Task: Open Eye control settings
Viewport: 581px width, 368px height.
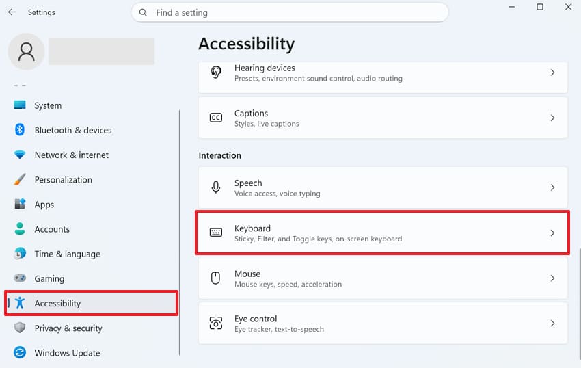Action: click(x=383, y=323)
